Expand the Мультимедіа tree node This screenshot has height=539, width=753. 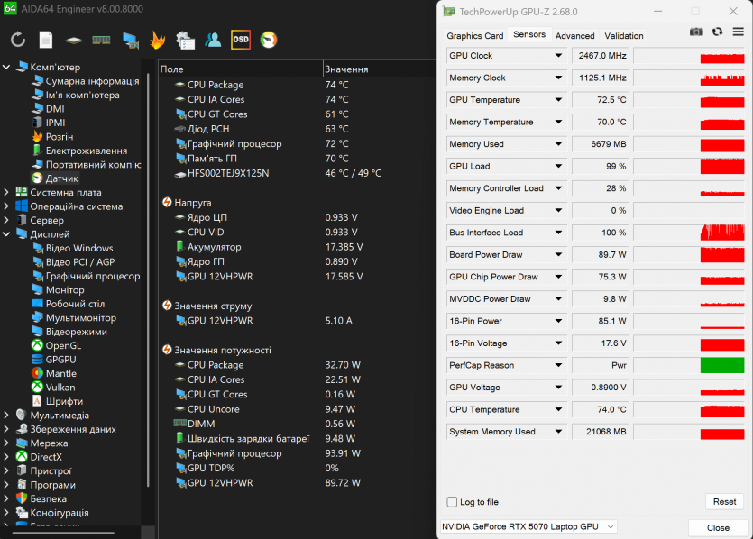(7, 416)
